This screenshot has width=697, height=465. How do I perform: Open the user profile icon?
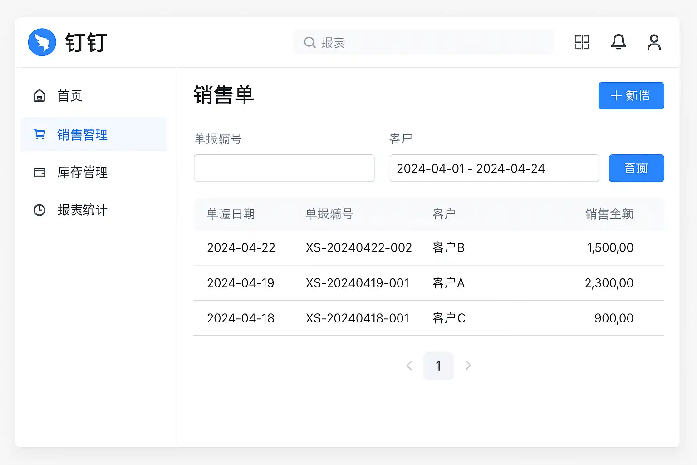[653, 42]
